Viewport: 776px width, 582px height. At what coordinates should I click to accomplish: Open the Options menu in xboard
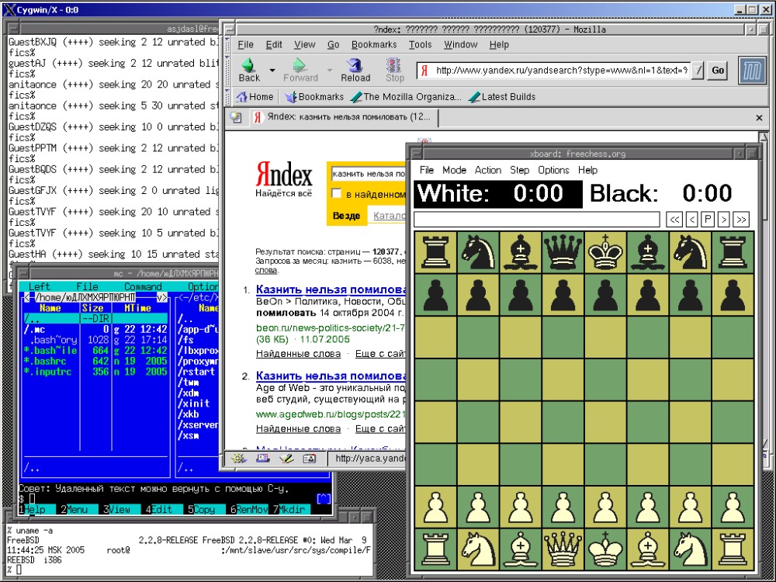(553, 170)
